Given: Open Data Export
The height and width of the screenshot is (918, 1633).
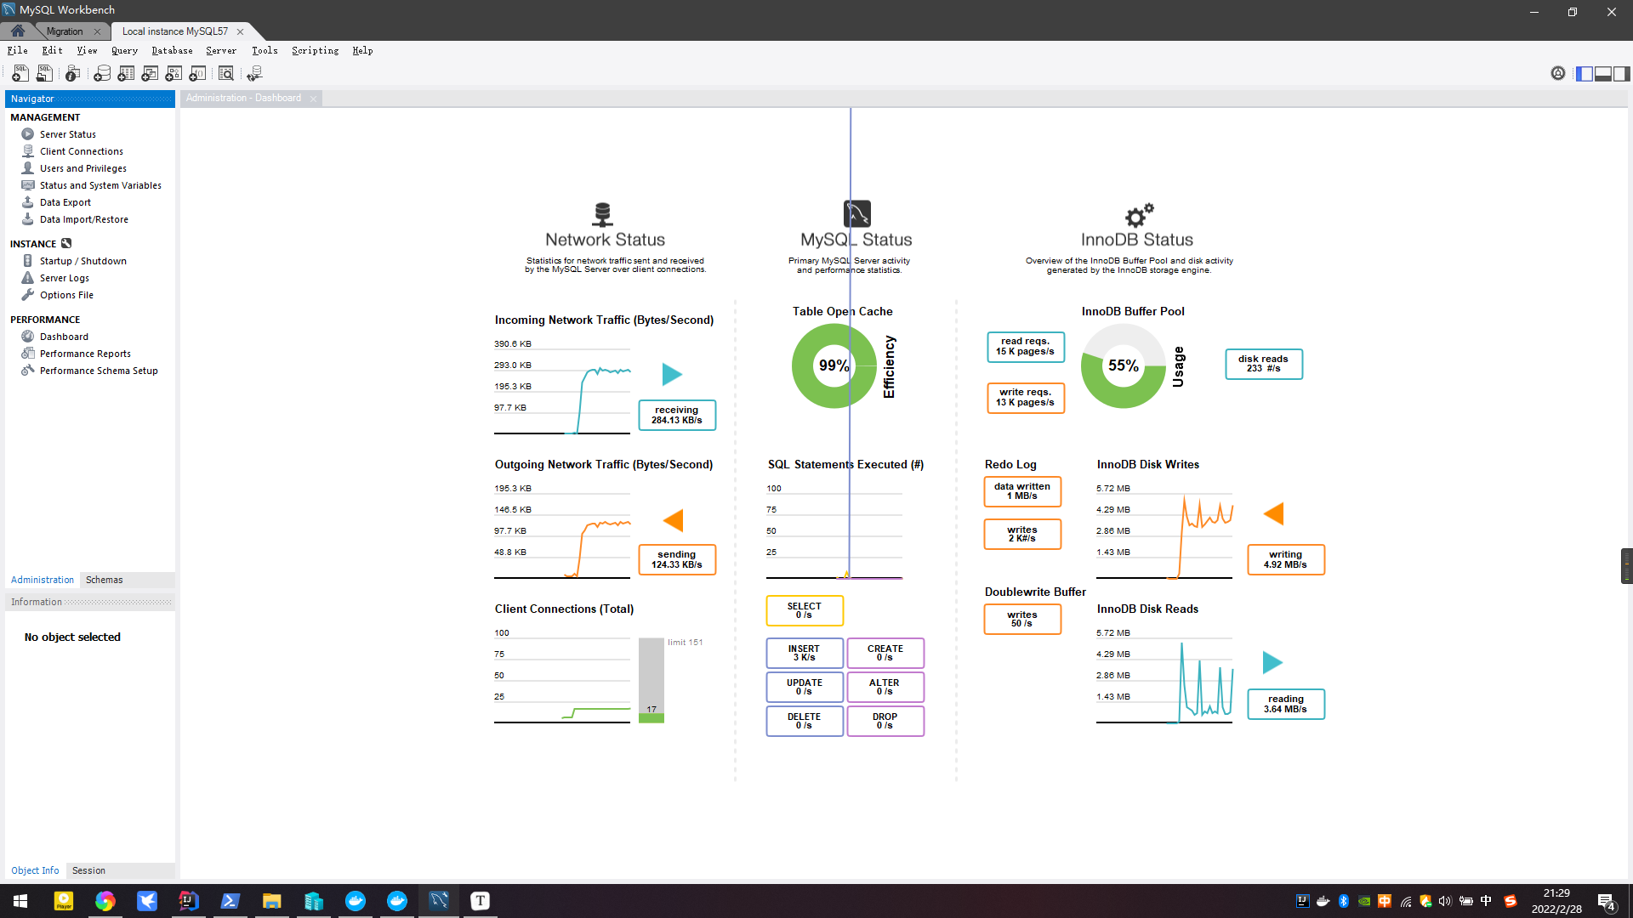Looking at the screenshot, I should point(65,202).
